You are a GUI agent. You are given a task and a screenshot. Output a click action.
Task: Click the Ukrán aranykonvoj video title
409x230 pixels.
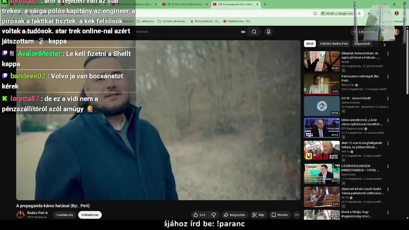click(x=362, y=122)
